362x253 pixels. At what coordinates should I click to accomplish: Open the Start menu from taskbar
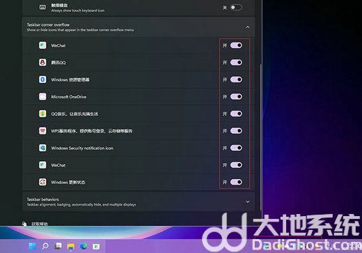(x=32, y=246)
